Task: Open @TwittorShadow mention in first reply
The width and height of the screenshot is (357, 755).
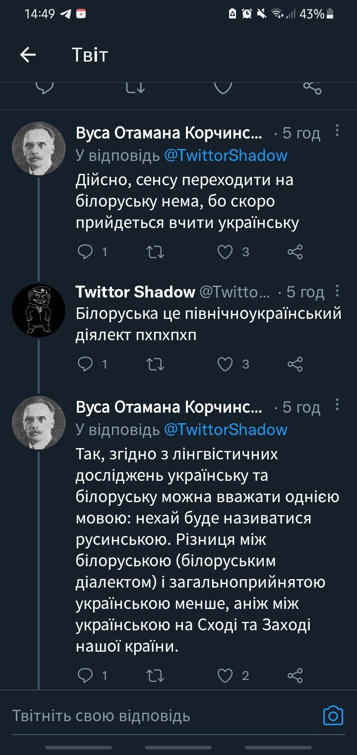Action: pyautogui.click(x=226, y=155)
